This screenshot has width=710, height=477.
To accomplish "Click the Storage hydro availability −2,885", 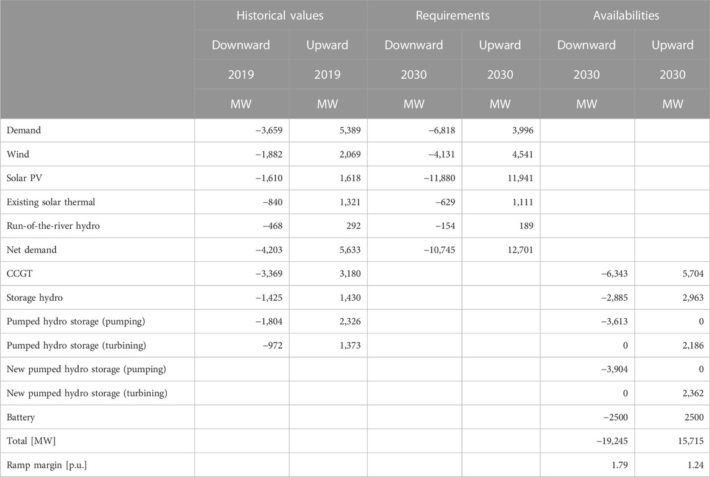I will [x=614, y=298].
